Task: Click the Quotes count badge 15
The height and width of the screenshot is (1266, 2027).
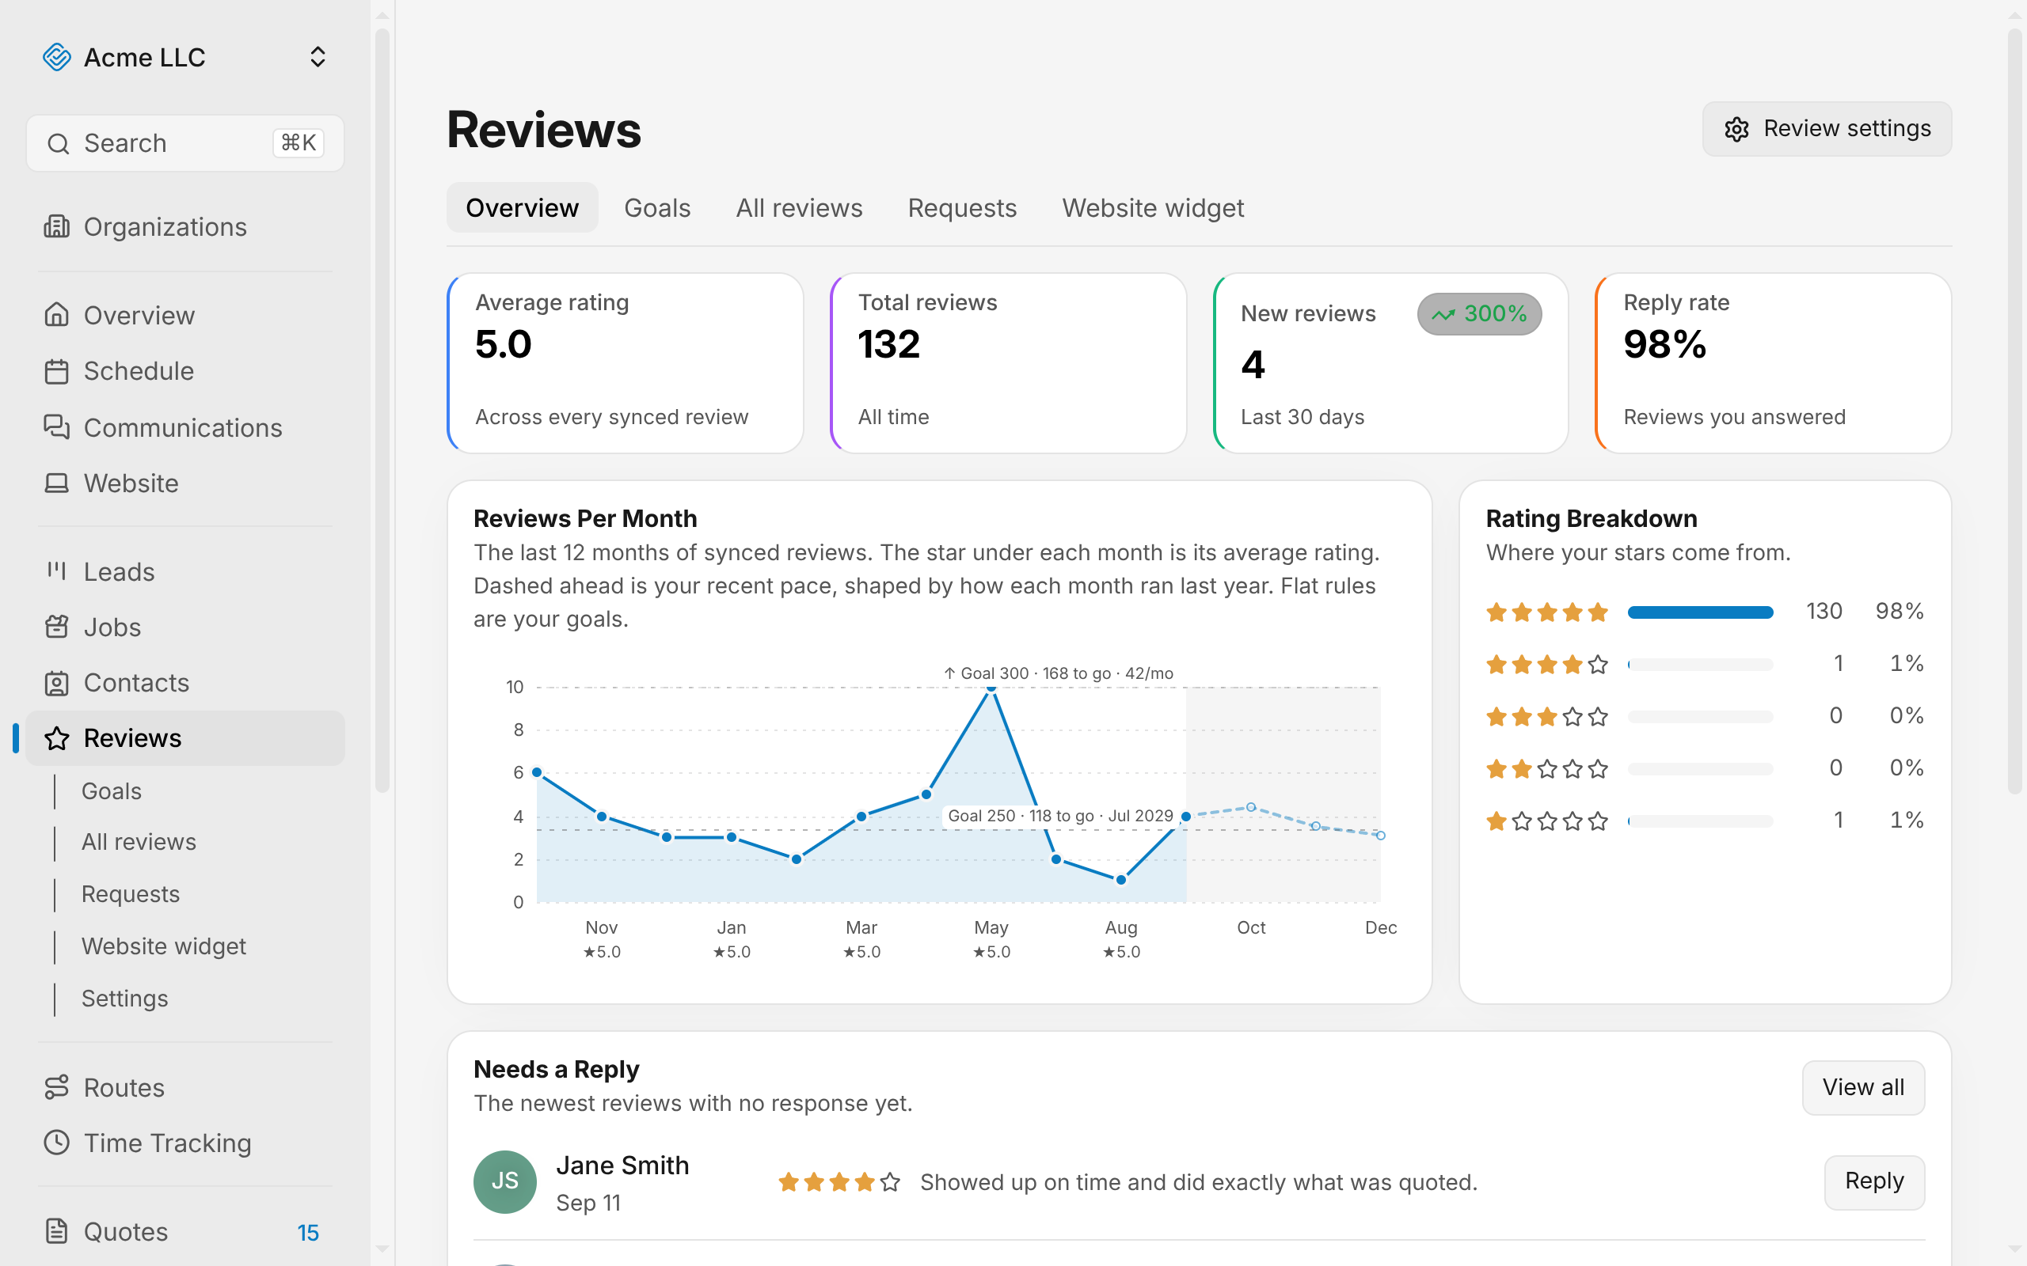Action: click(308, 1233)
